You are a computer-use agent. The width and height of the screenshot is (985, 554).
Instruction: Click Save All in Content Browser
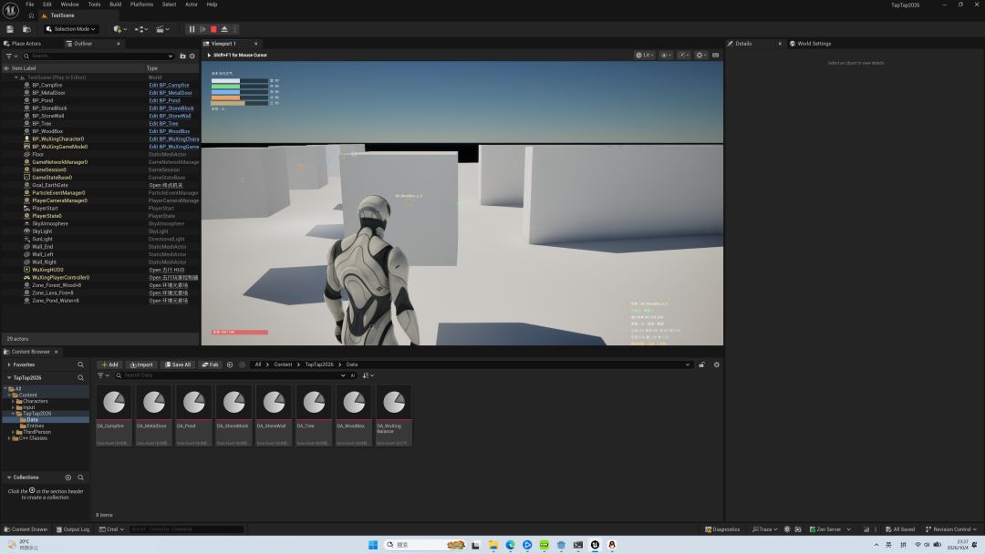click(178, 364)
